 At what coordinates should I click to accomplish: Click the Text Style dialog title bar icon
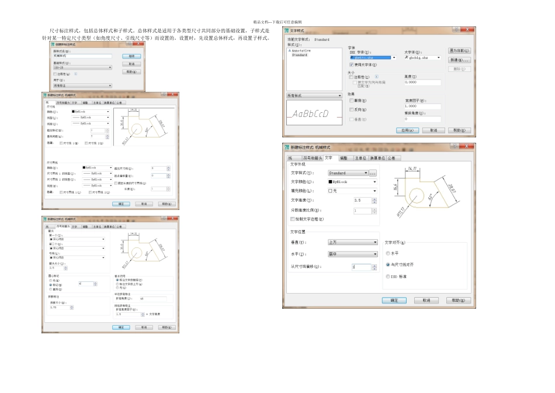pyautogui.click(x=286, y=30)
